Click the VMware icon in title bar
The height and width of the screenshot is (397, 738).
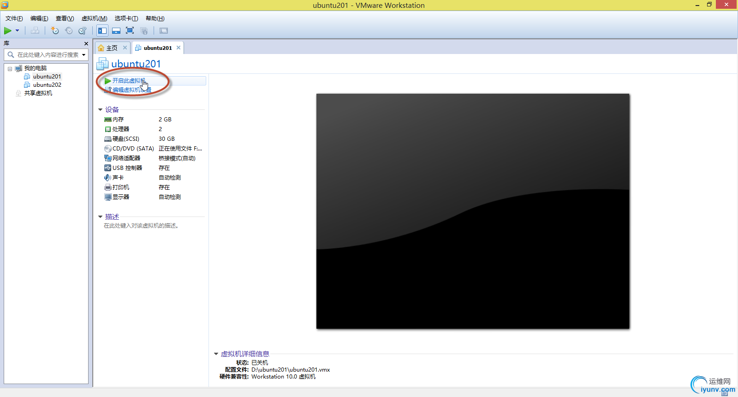click(5, 5)
